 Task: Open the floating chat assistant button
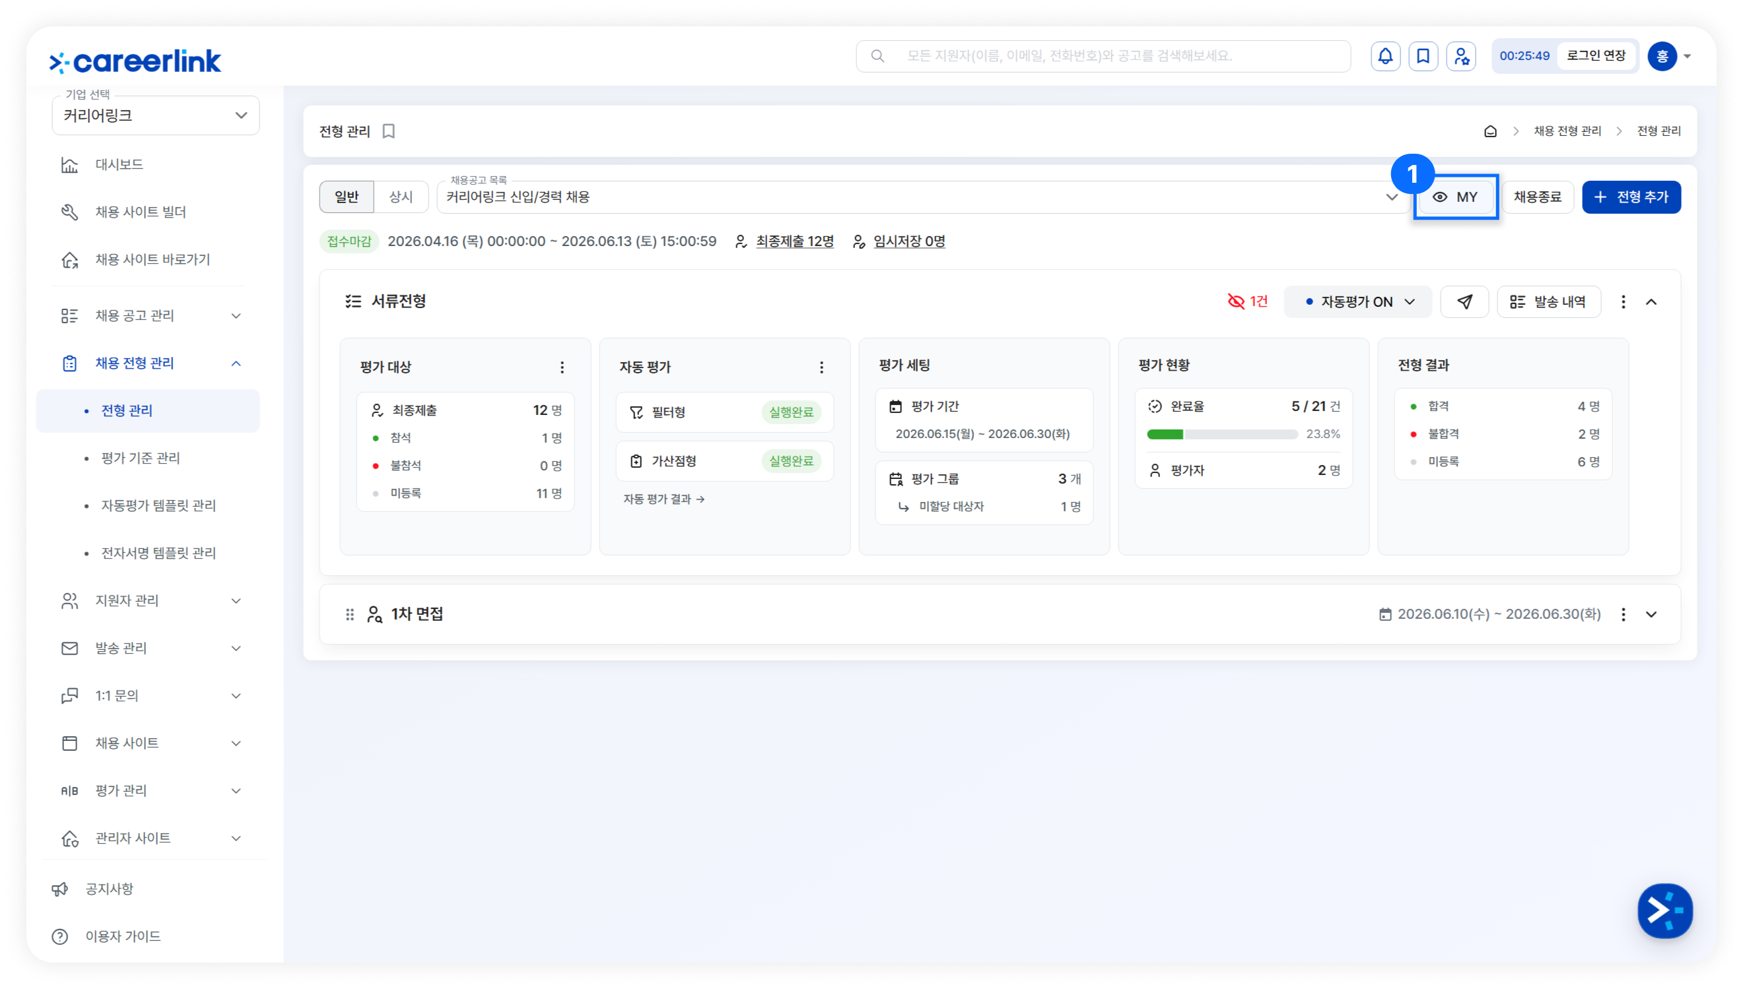[x=1664, y=910]
